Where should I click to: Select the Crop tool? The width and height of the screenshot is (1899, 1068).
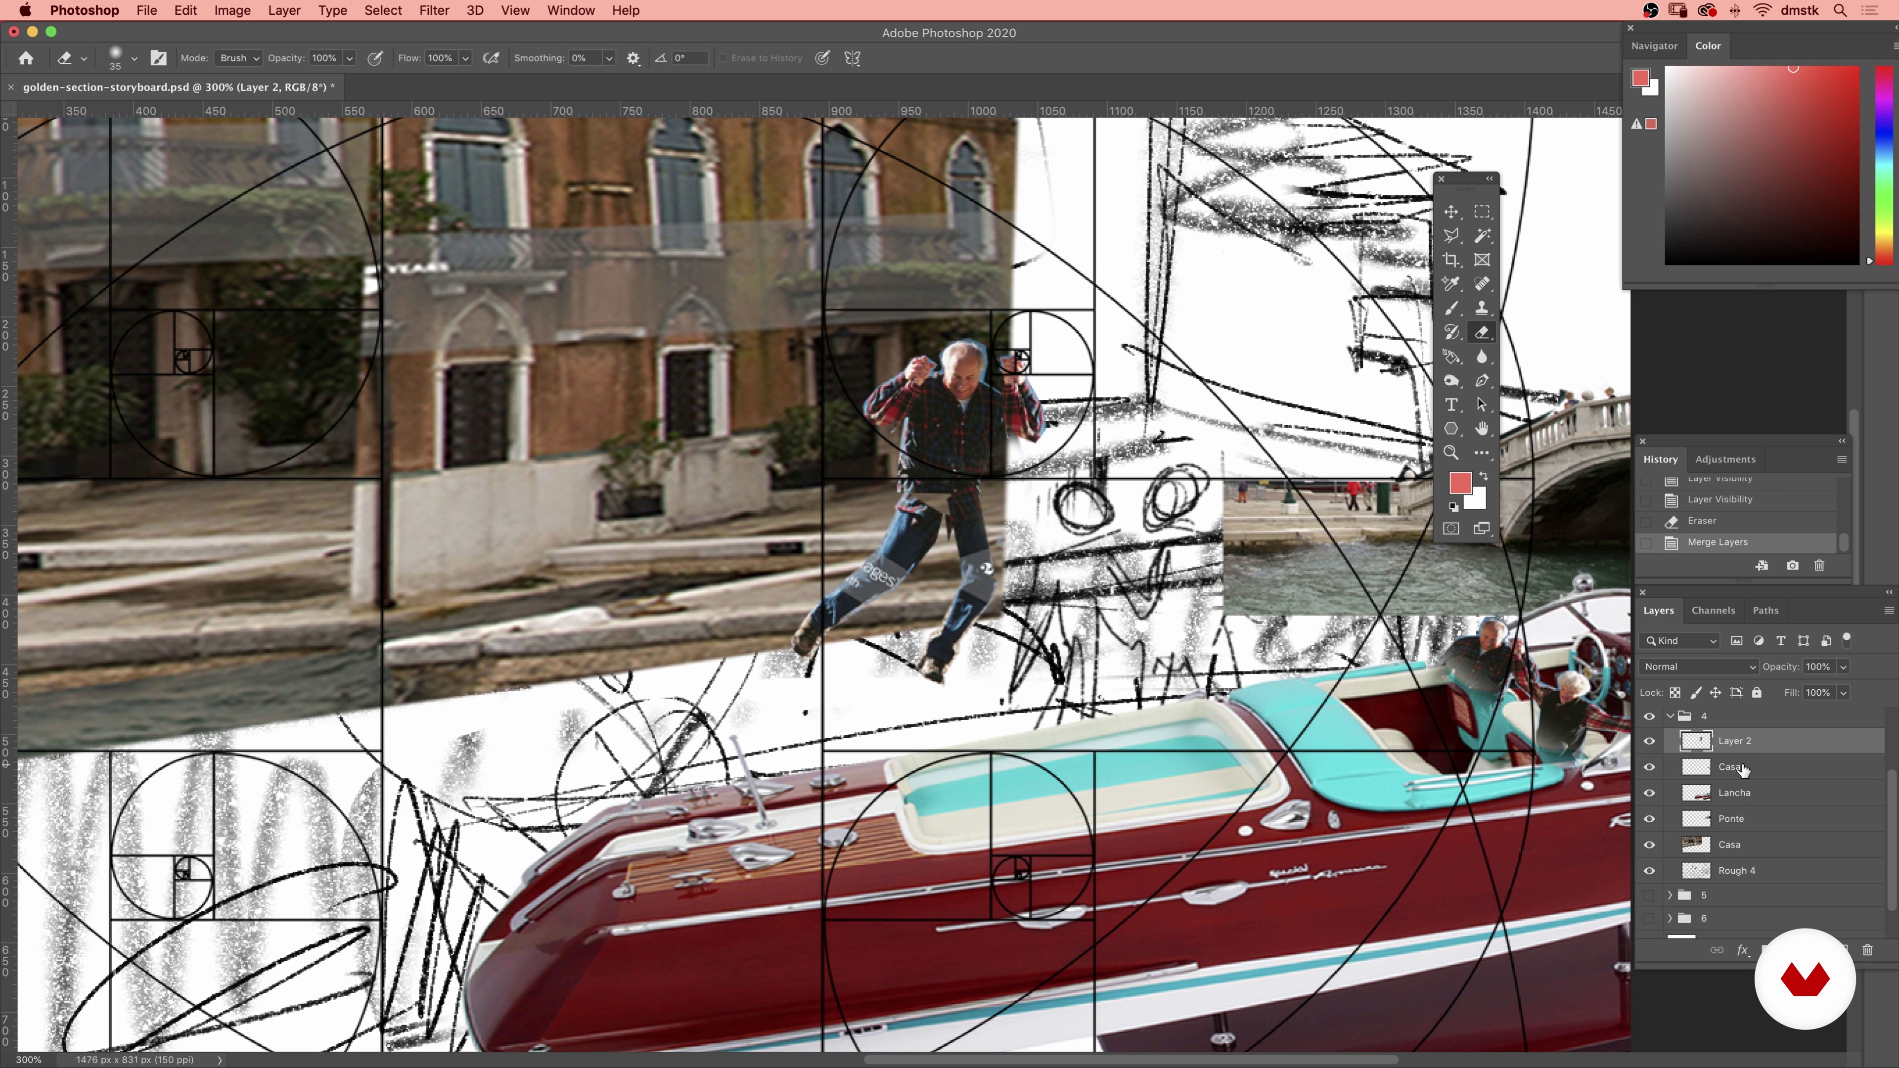coord(1451,260)
